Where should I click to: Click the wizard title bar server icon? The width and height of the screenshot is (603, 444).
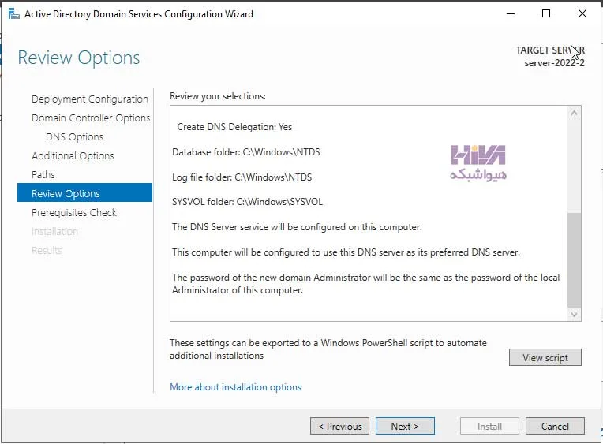(14, 14)
